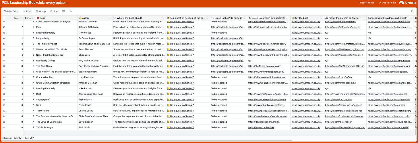Open "Listen to authors' own podcasts" column dropdown
The height and width of the screenshot is (143, 418).
288,18
